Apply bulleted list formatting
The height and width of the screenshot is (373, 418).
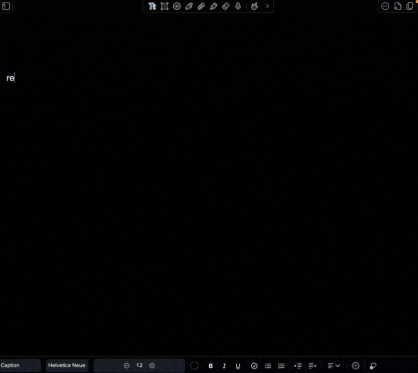[268, 366]
